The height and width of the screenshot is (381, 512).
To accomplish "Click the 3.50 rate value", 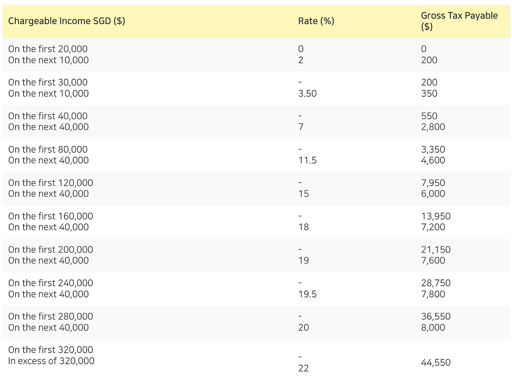I will click(307, 94).
